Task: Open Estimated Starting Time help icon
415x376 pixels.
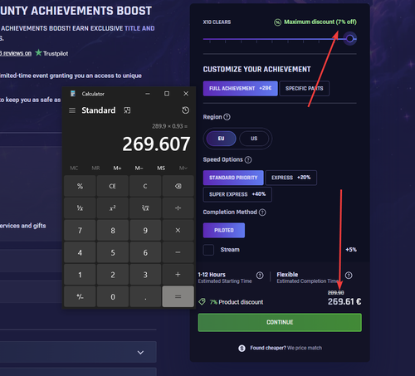Action: (260, 276)
